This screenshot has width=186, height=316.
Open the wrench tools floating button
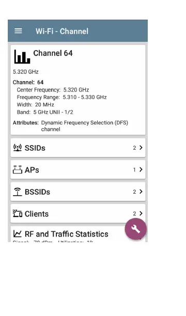135,229
